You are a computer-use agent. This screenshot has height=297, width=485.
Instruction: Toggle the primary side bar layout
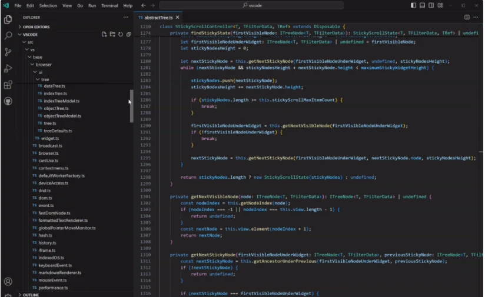pos(413,5)
